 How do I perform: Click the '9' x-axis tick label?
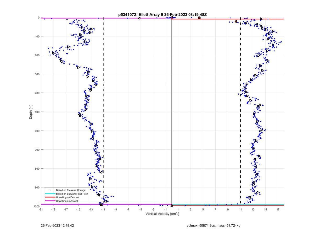point(228,209)
